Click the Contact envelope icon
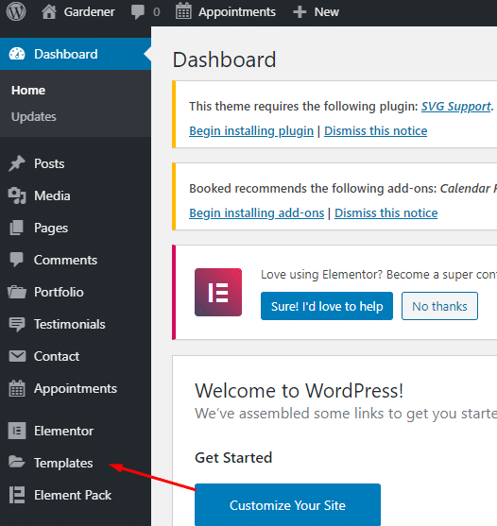 click(17, 356)
